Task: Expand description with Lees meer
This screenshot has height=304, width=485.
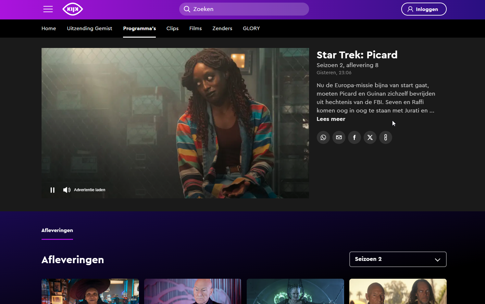Action: [x=331, y=119]
